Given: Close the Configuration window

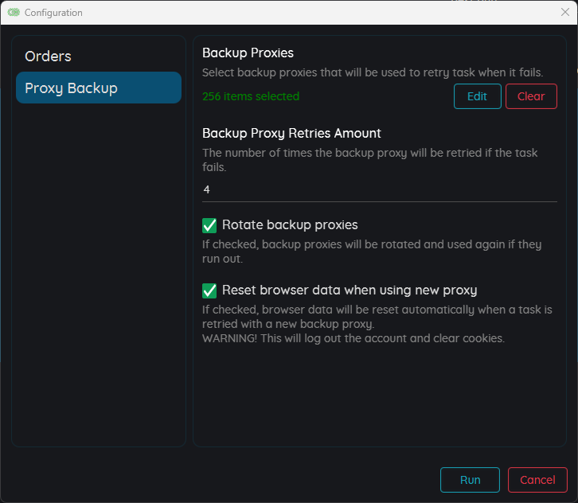Looking at the screenshot, I should coord(564,12).
